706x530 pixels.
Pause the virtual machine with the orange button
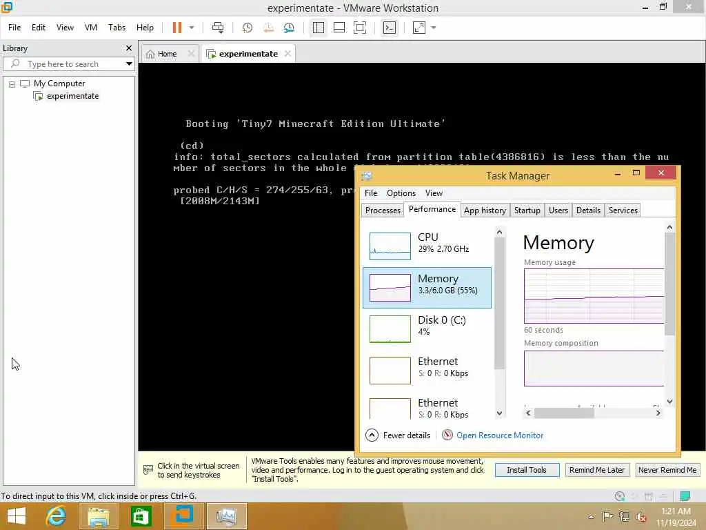coord(177,28)
